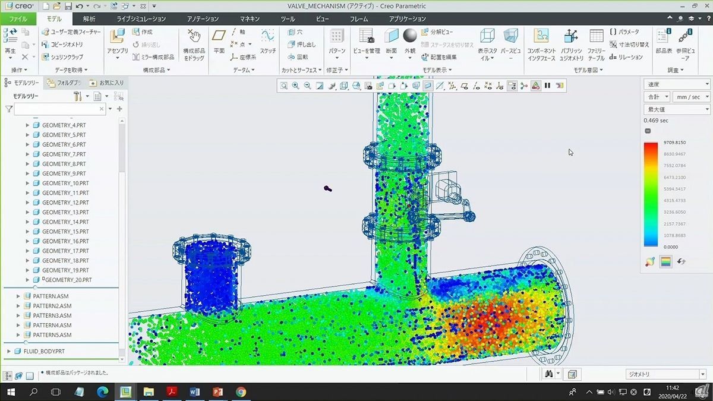The height and width of the screenshot is (401, 713).
Task: Open the mm / sec units dropdown
Action: (691, 97)
